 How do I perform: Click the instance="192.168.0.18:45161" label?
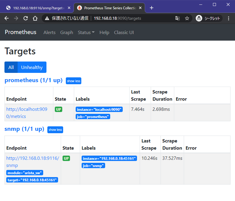[109, 159]
